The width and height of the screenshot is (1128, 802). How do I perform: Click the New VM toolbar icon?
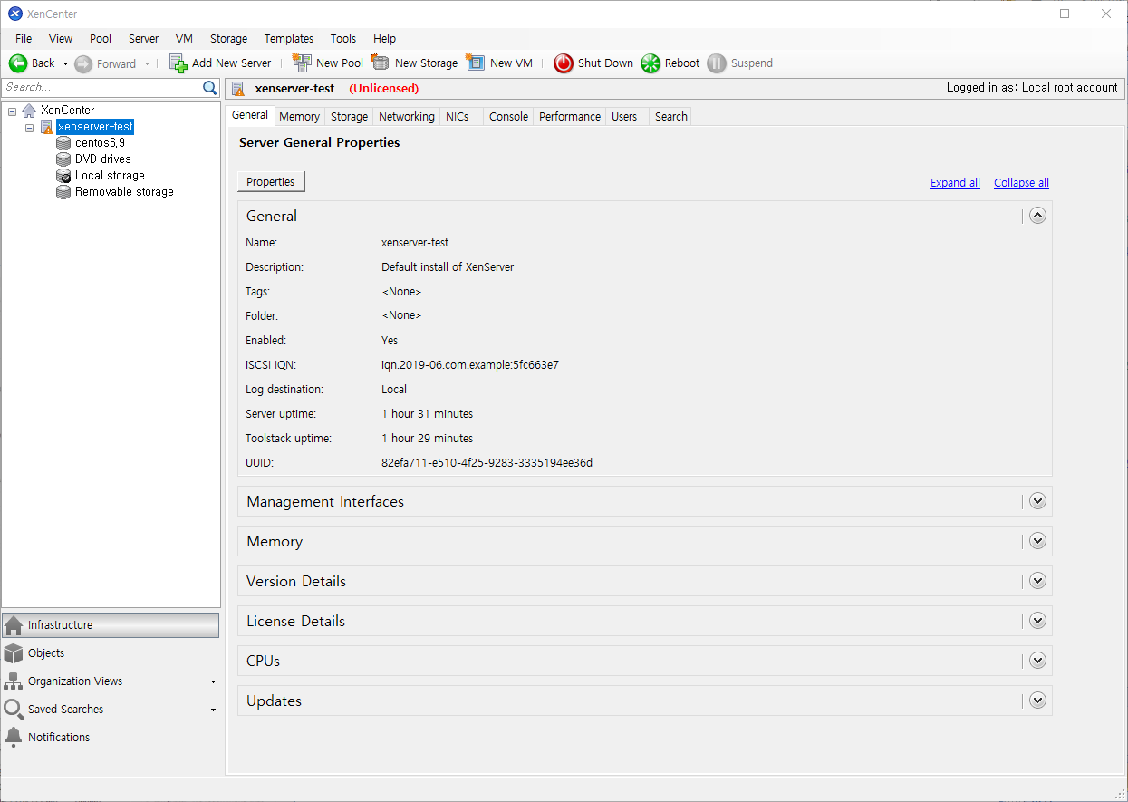476,63
